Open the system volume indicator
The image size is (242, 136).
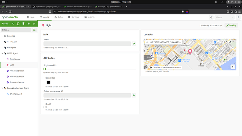(235, 2)
